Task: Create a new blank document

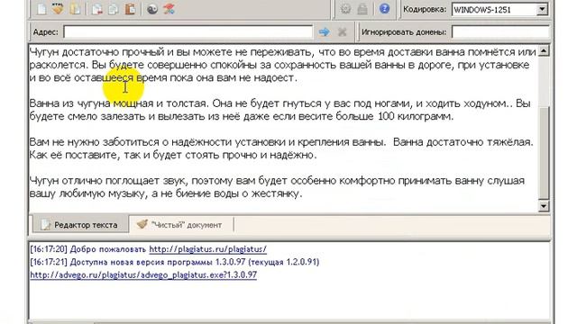Action: pyautogui.click(x=41, y=9)
